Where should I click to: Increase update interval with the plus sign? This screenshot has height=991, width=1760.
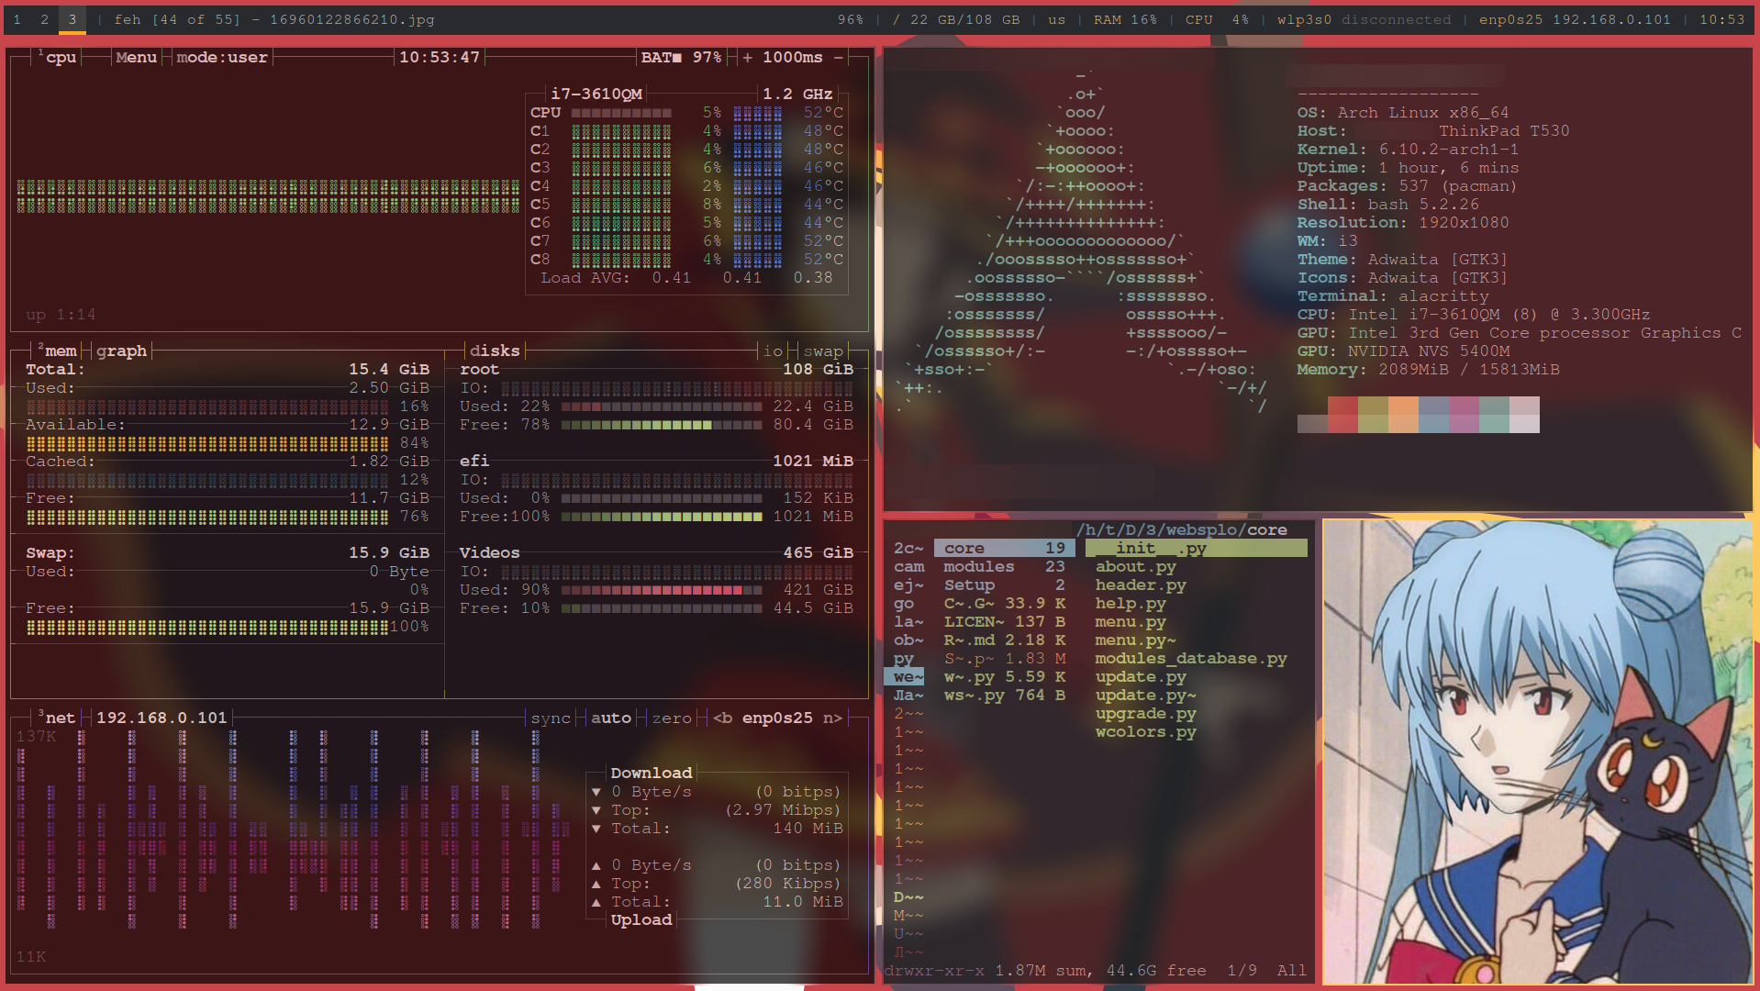[747, 57]
